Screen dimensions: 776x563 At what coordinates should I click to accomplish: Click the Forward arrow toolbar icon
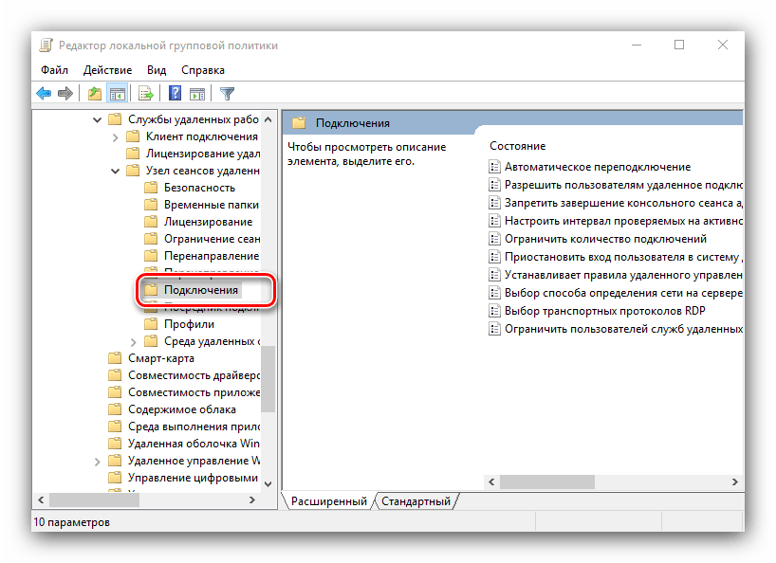(x=65, y=93)
